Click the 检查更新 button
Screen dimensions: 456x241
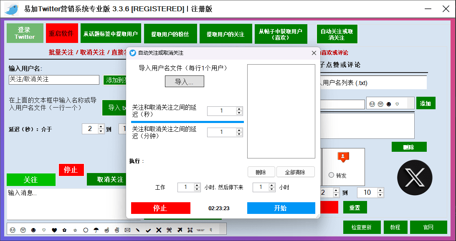click(x=362, y=227)
